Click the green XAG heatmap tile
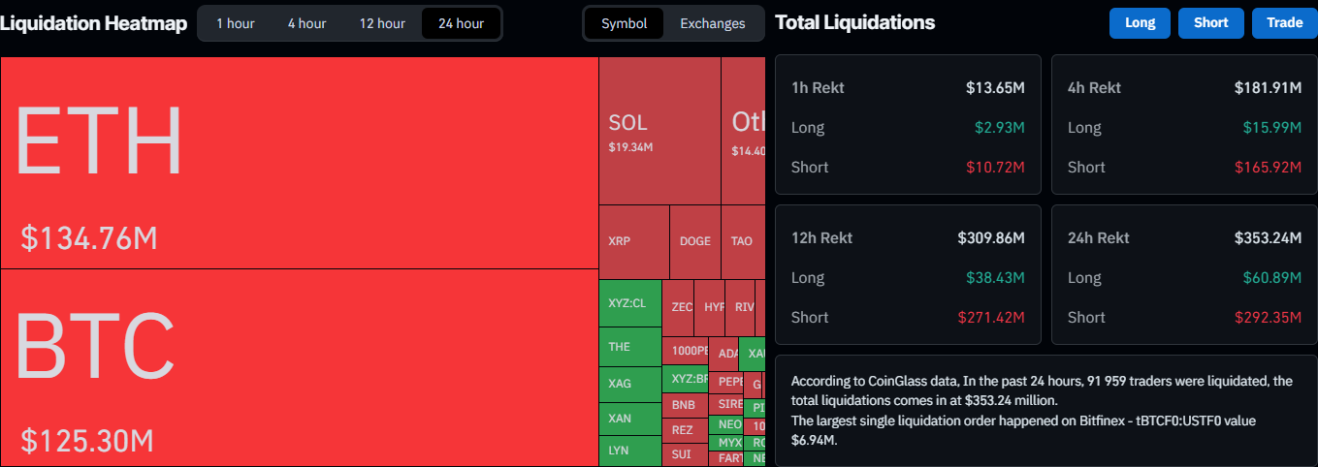Viewport: 1318px width, 467px height. coord(629,384)
